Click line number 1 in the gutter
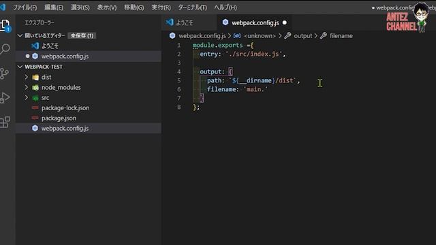Viewport: 436px width, 245px height. [x=178, y=46]
